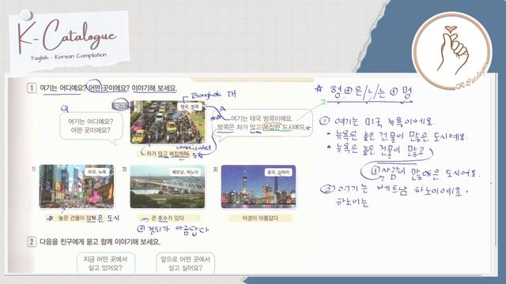Select handwritten line '여기는 미국 뉴욕이에요'
506x284 pixels.
coord(378,121)
